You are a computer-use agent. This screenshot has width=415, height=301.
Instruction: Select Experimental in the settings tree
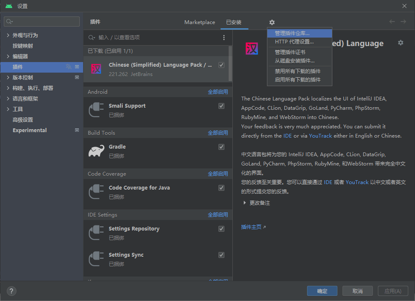[30, 130]
